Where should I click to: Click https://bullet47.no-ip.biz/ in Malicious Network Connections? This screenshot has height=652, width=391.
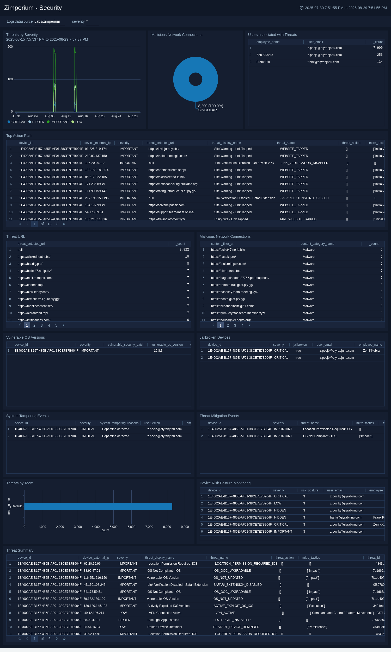[x=228, y=250]
